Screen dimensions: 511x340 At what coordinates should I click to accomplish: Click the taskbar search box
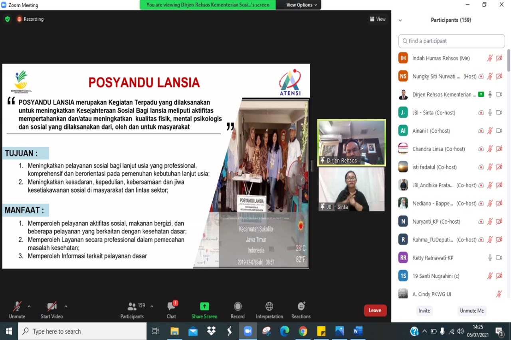tap(82, 331)
